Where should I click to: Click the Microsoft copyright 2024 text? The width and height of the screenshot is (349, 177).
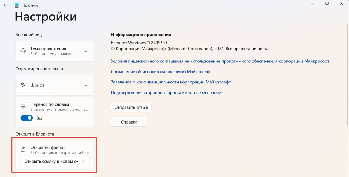(x=190, y=49)
